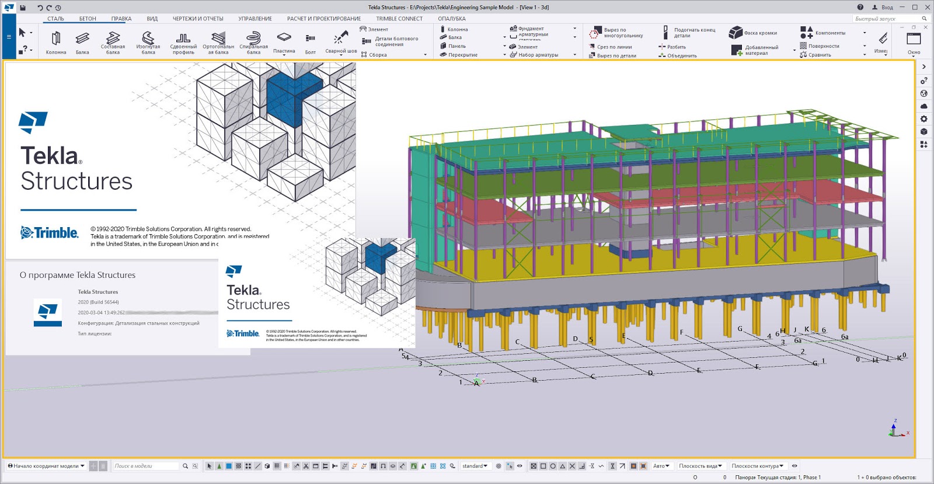Click the Вырез по многоугольнику tool

[616, 33]
